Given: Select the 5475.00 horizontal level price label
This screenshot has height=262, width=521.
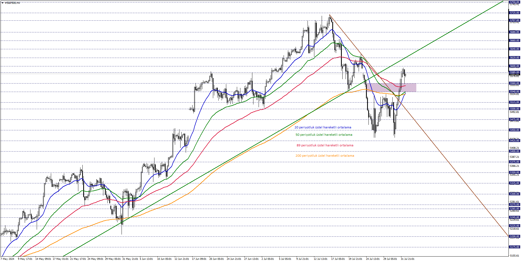Looking at the screenshot, I should (x=514, y=119).
